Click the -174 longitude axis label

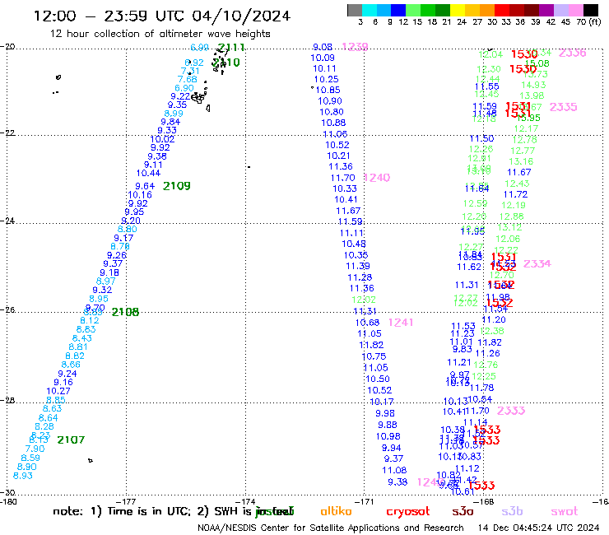245,501
